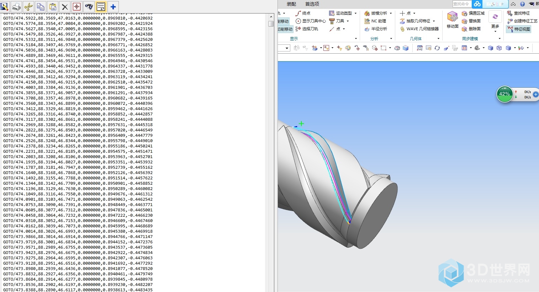This screenshot has width=539, height=292.
Task: Click the green 42% performance badge
Action: click(x=504, y=94)
